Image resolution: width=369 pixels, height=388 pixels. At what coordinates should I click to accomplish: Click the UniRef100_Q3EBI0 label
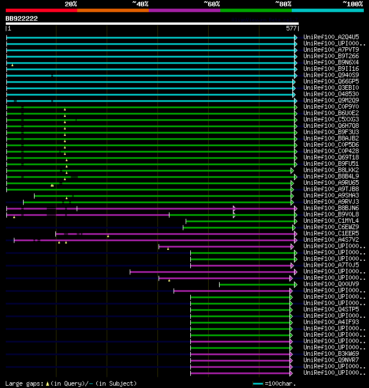(331, 88)
